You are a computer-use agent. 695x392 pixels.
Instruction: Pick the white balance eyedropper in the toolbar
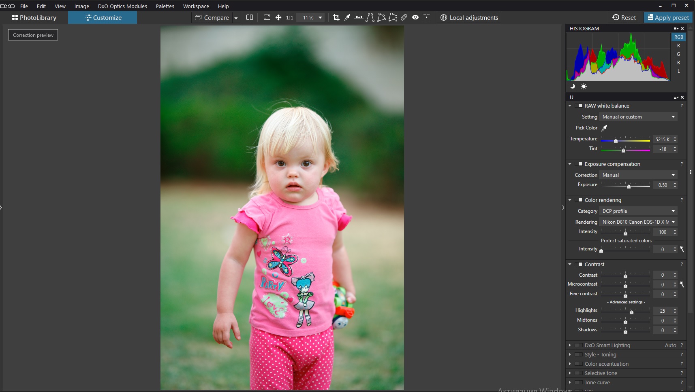point(347,17)
